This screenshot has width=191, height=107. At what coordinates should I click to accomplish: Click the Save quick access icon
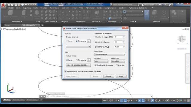pyautogui.click(x=16, y=5)
